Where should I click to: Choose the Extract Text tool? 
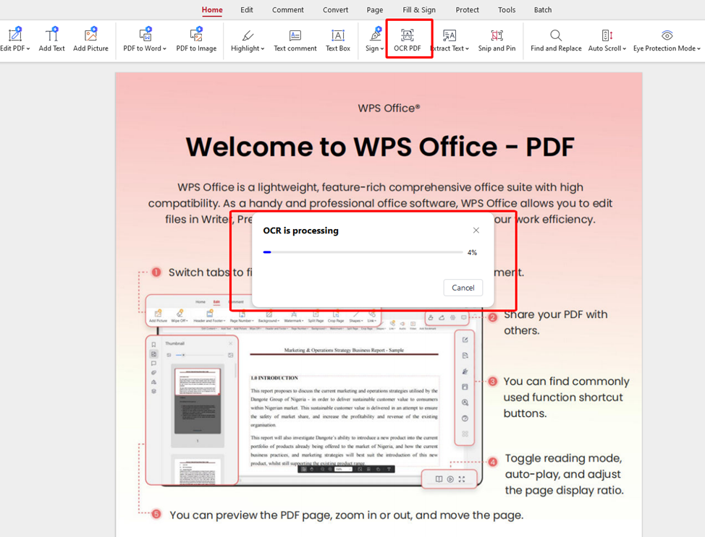point(449,40)
